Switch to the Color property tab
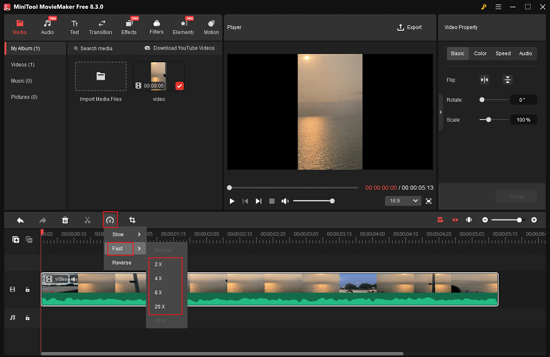550x357 pixels. tap(480, 53)
